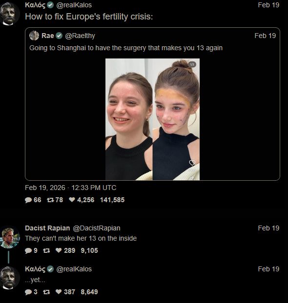Click the heart icon overlaid on the image
This screenshot has height=303, width=288.
pos(192,163)
